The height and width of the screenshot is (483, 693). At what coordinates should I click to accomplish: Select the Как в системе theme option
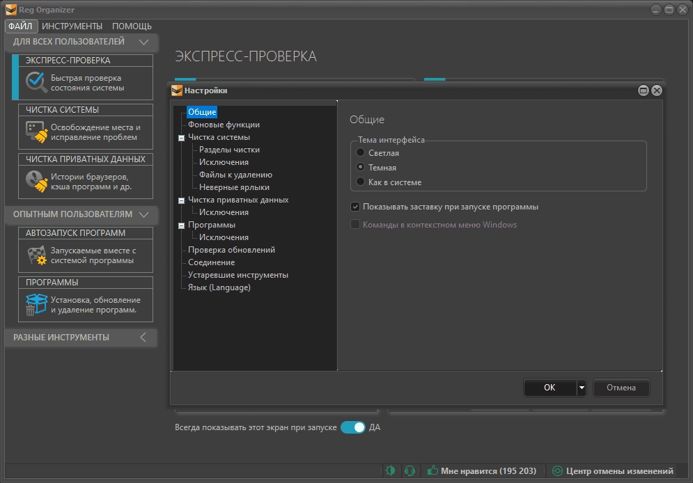tap(361, 182)
